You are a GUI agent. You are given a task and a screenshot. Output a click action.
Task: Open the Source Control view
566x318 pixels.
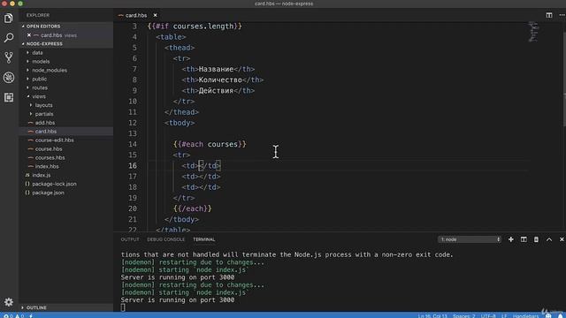[9, 57]
